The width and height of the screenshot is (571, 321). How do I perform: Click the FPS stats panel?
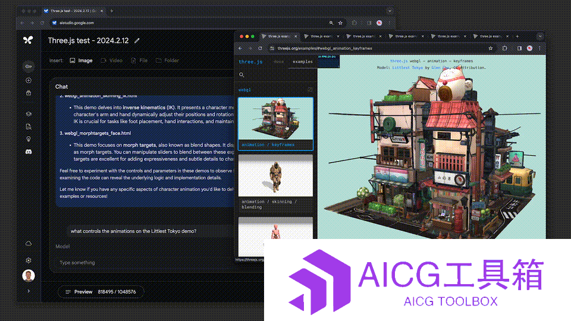328,61
